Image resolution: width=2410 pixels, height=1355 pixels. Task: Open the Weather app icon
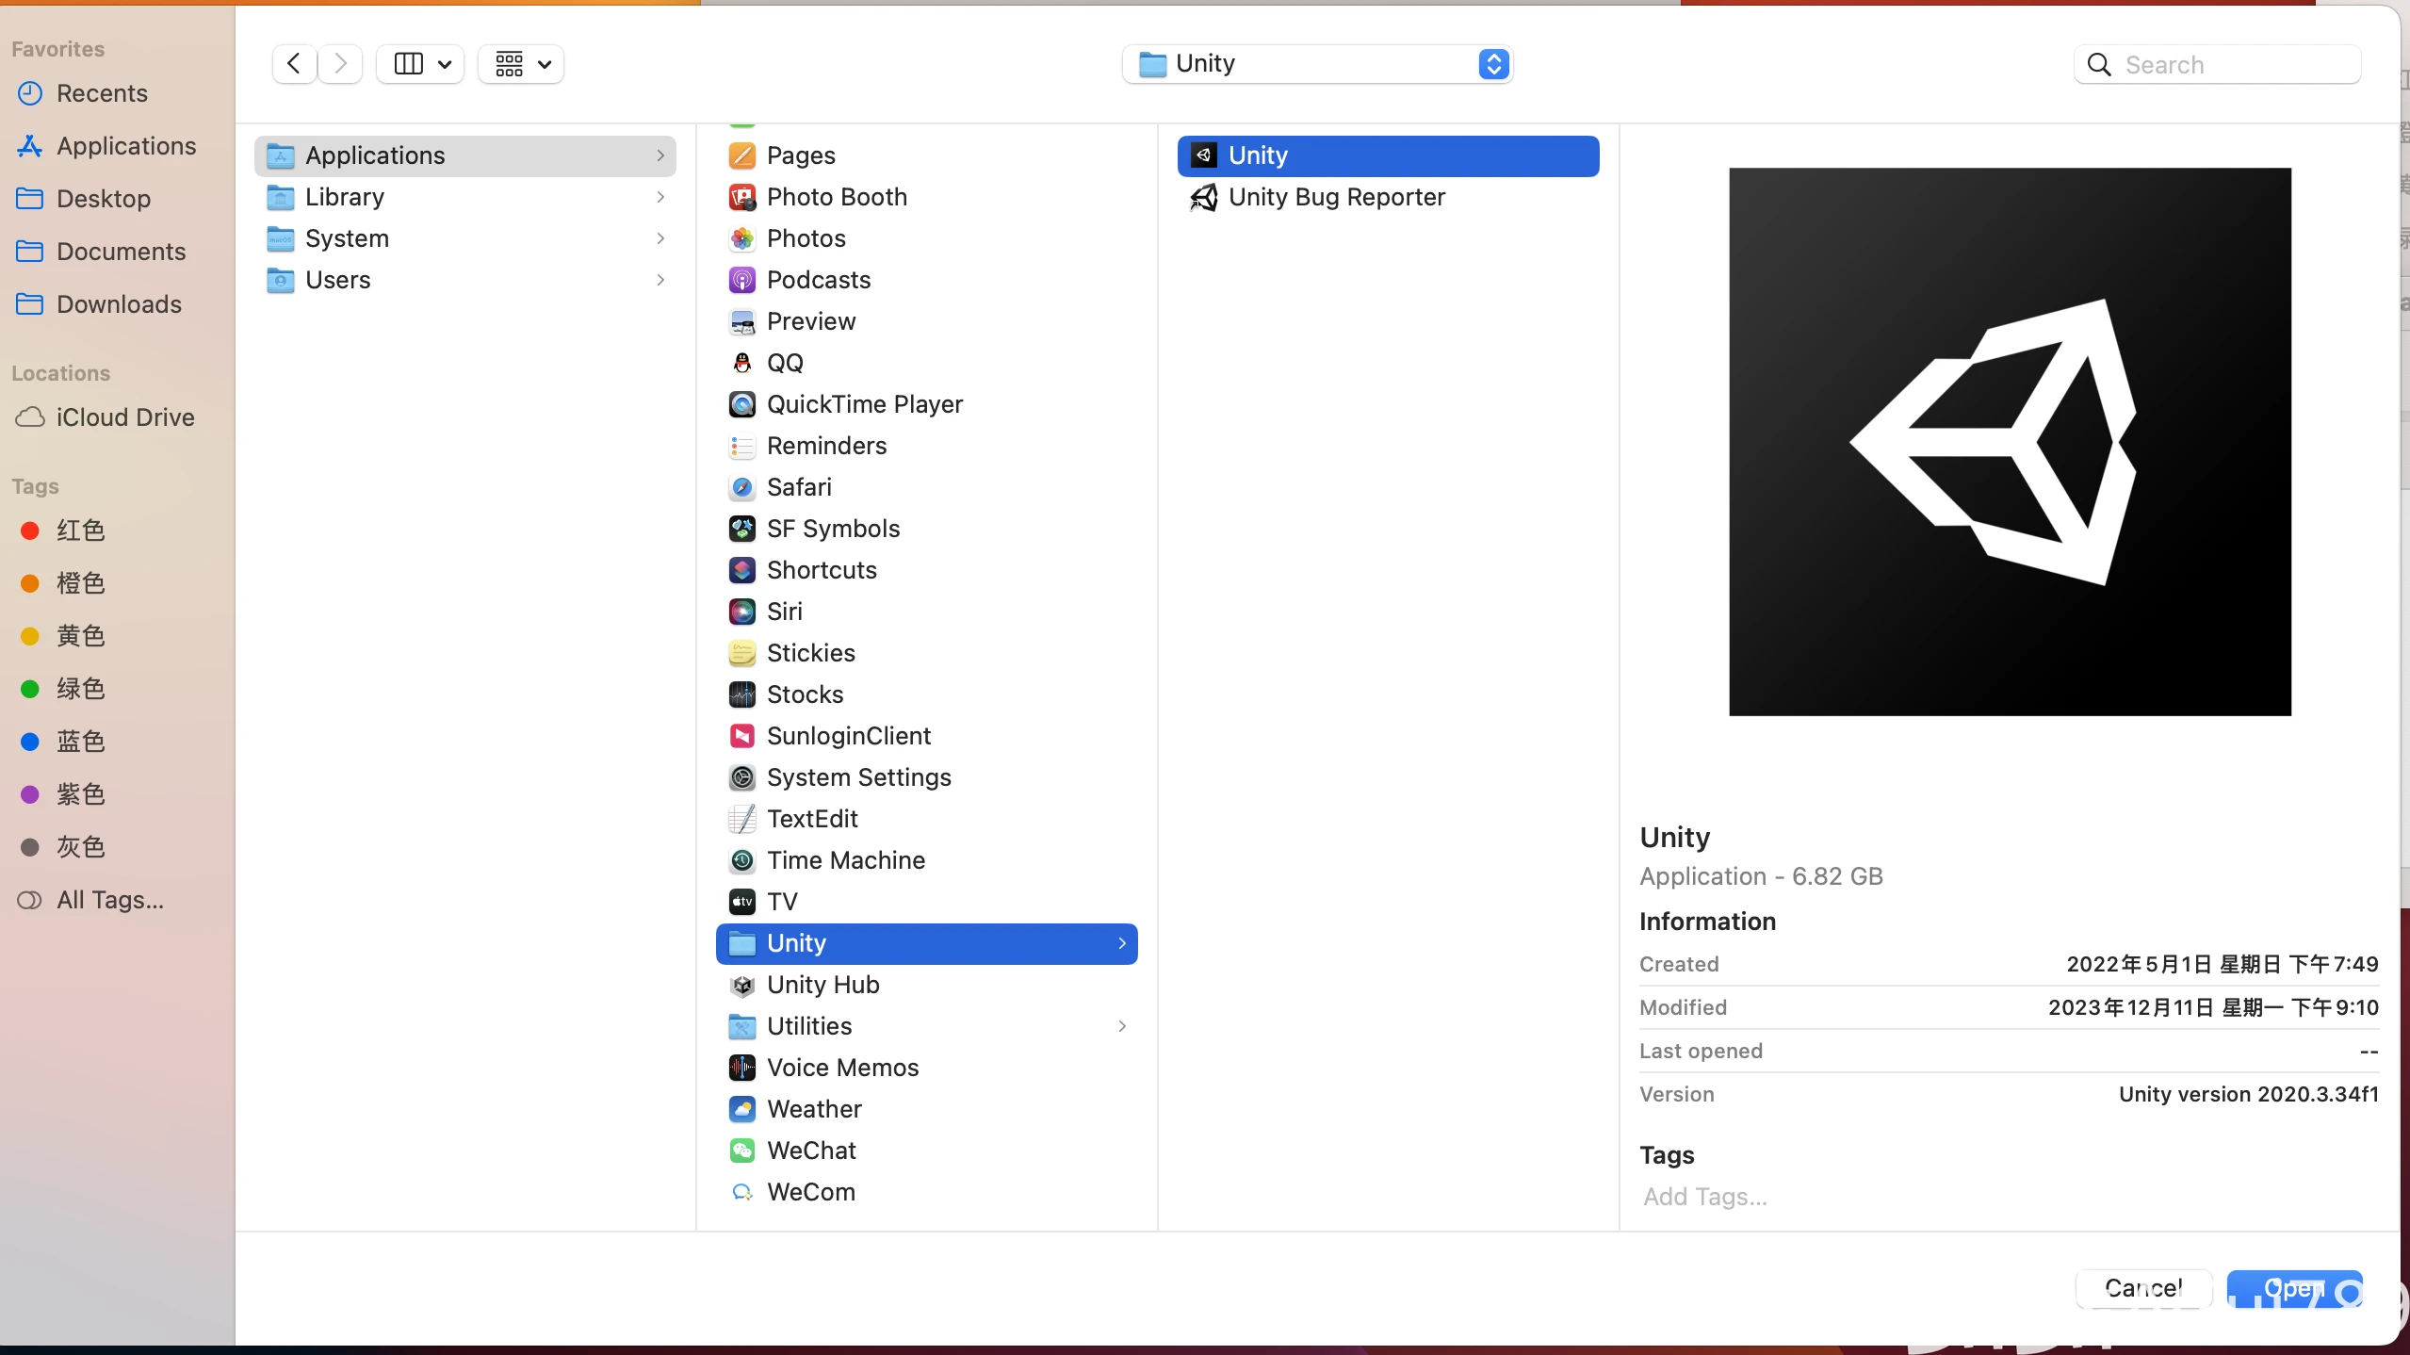tap(742, 1109)
